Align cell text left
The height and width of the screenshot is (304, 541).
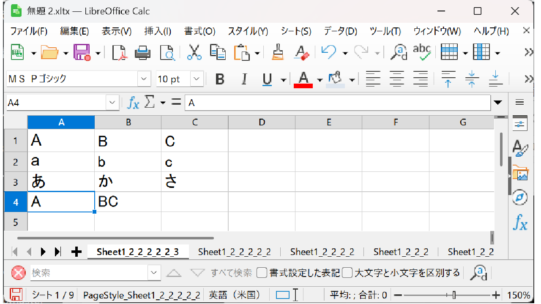[373, 79]
